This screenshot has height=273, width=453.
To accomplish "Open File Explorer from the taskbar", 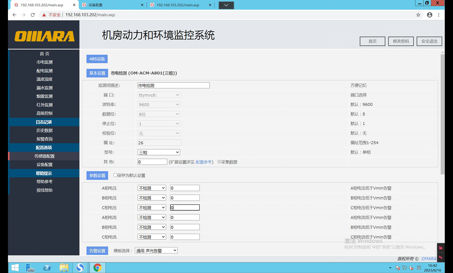I will point(64,267).
